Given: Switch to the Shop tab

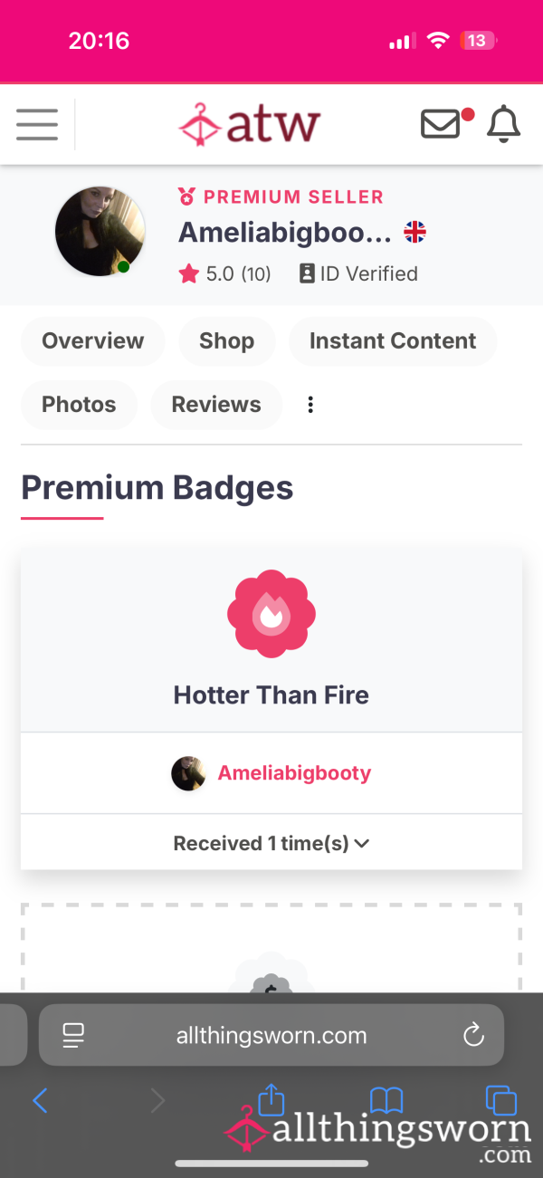Looking at the screenshot, I should click(x=226, y=341).
